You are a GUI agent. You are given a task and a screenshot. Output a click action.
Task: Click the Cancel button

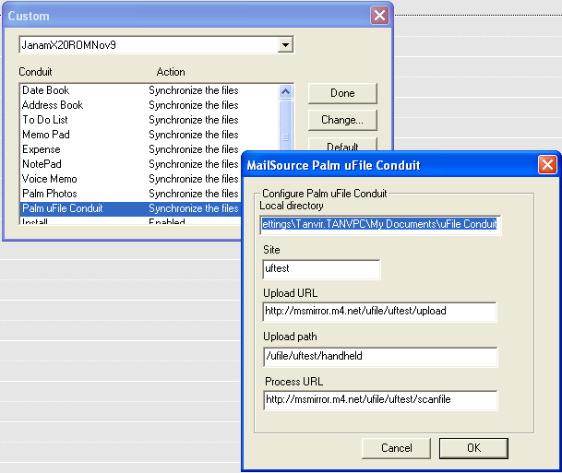tap(396, 448)
